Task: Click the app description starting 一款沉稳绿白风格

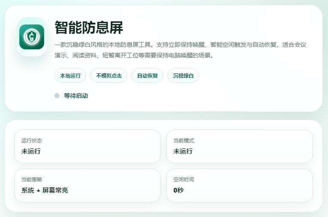Action: [181, 50]
